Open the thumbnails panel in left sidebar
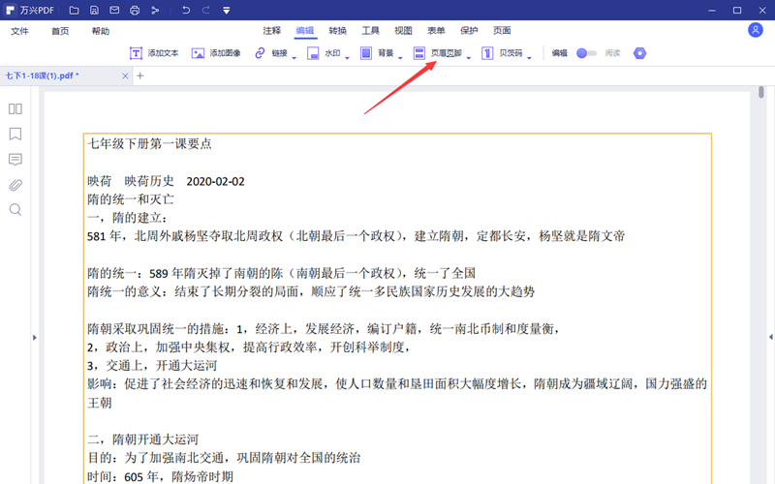 click(15, 109)
